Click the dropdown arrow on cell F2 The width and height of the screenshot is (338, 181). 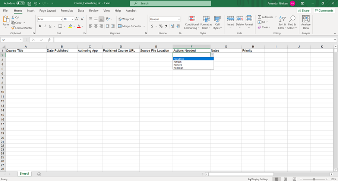pyautogui.click(x=212, y=55)
